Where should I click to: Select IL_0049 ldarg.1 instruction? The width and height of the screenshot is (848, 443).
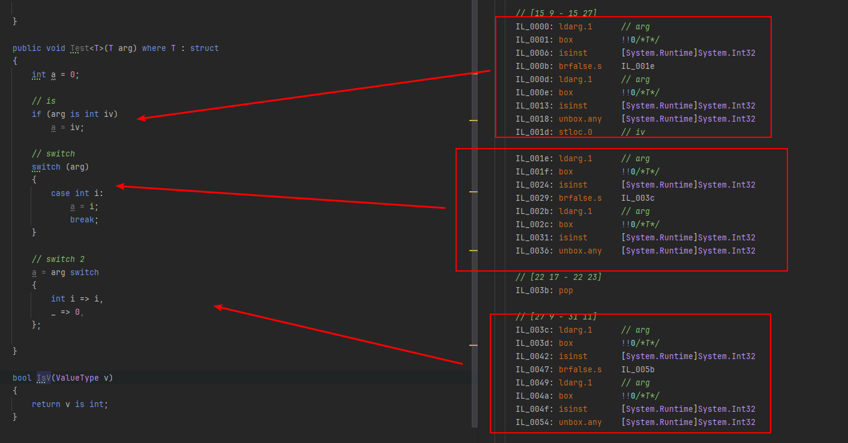(x=582, y=382)
